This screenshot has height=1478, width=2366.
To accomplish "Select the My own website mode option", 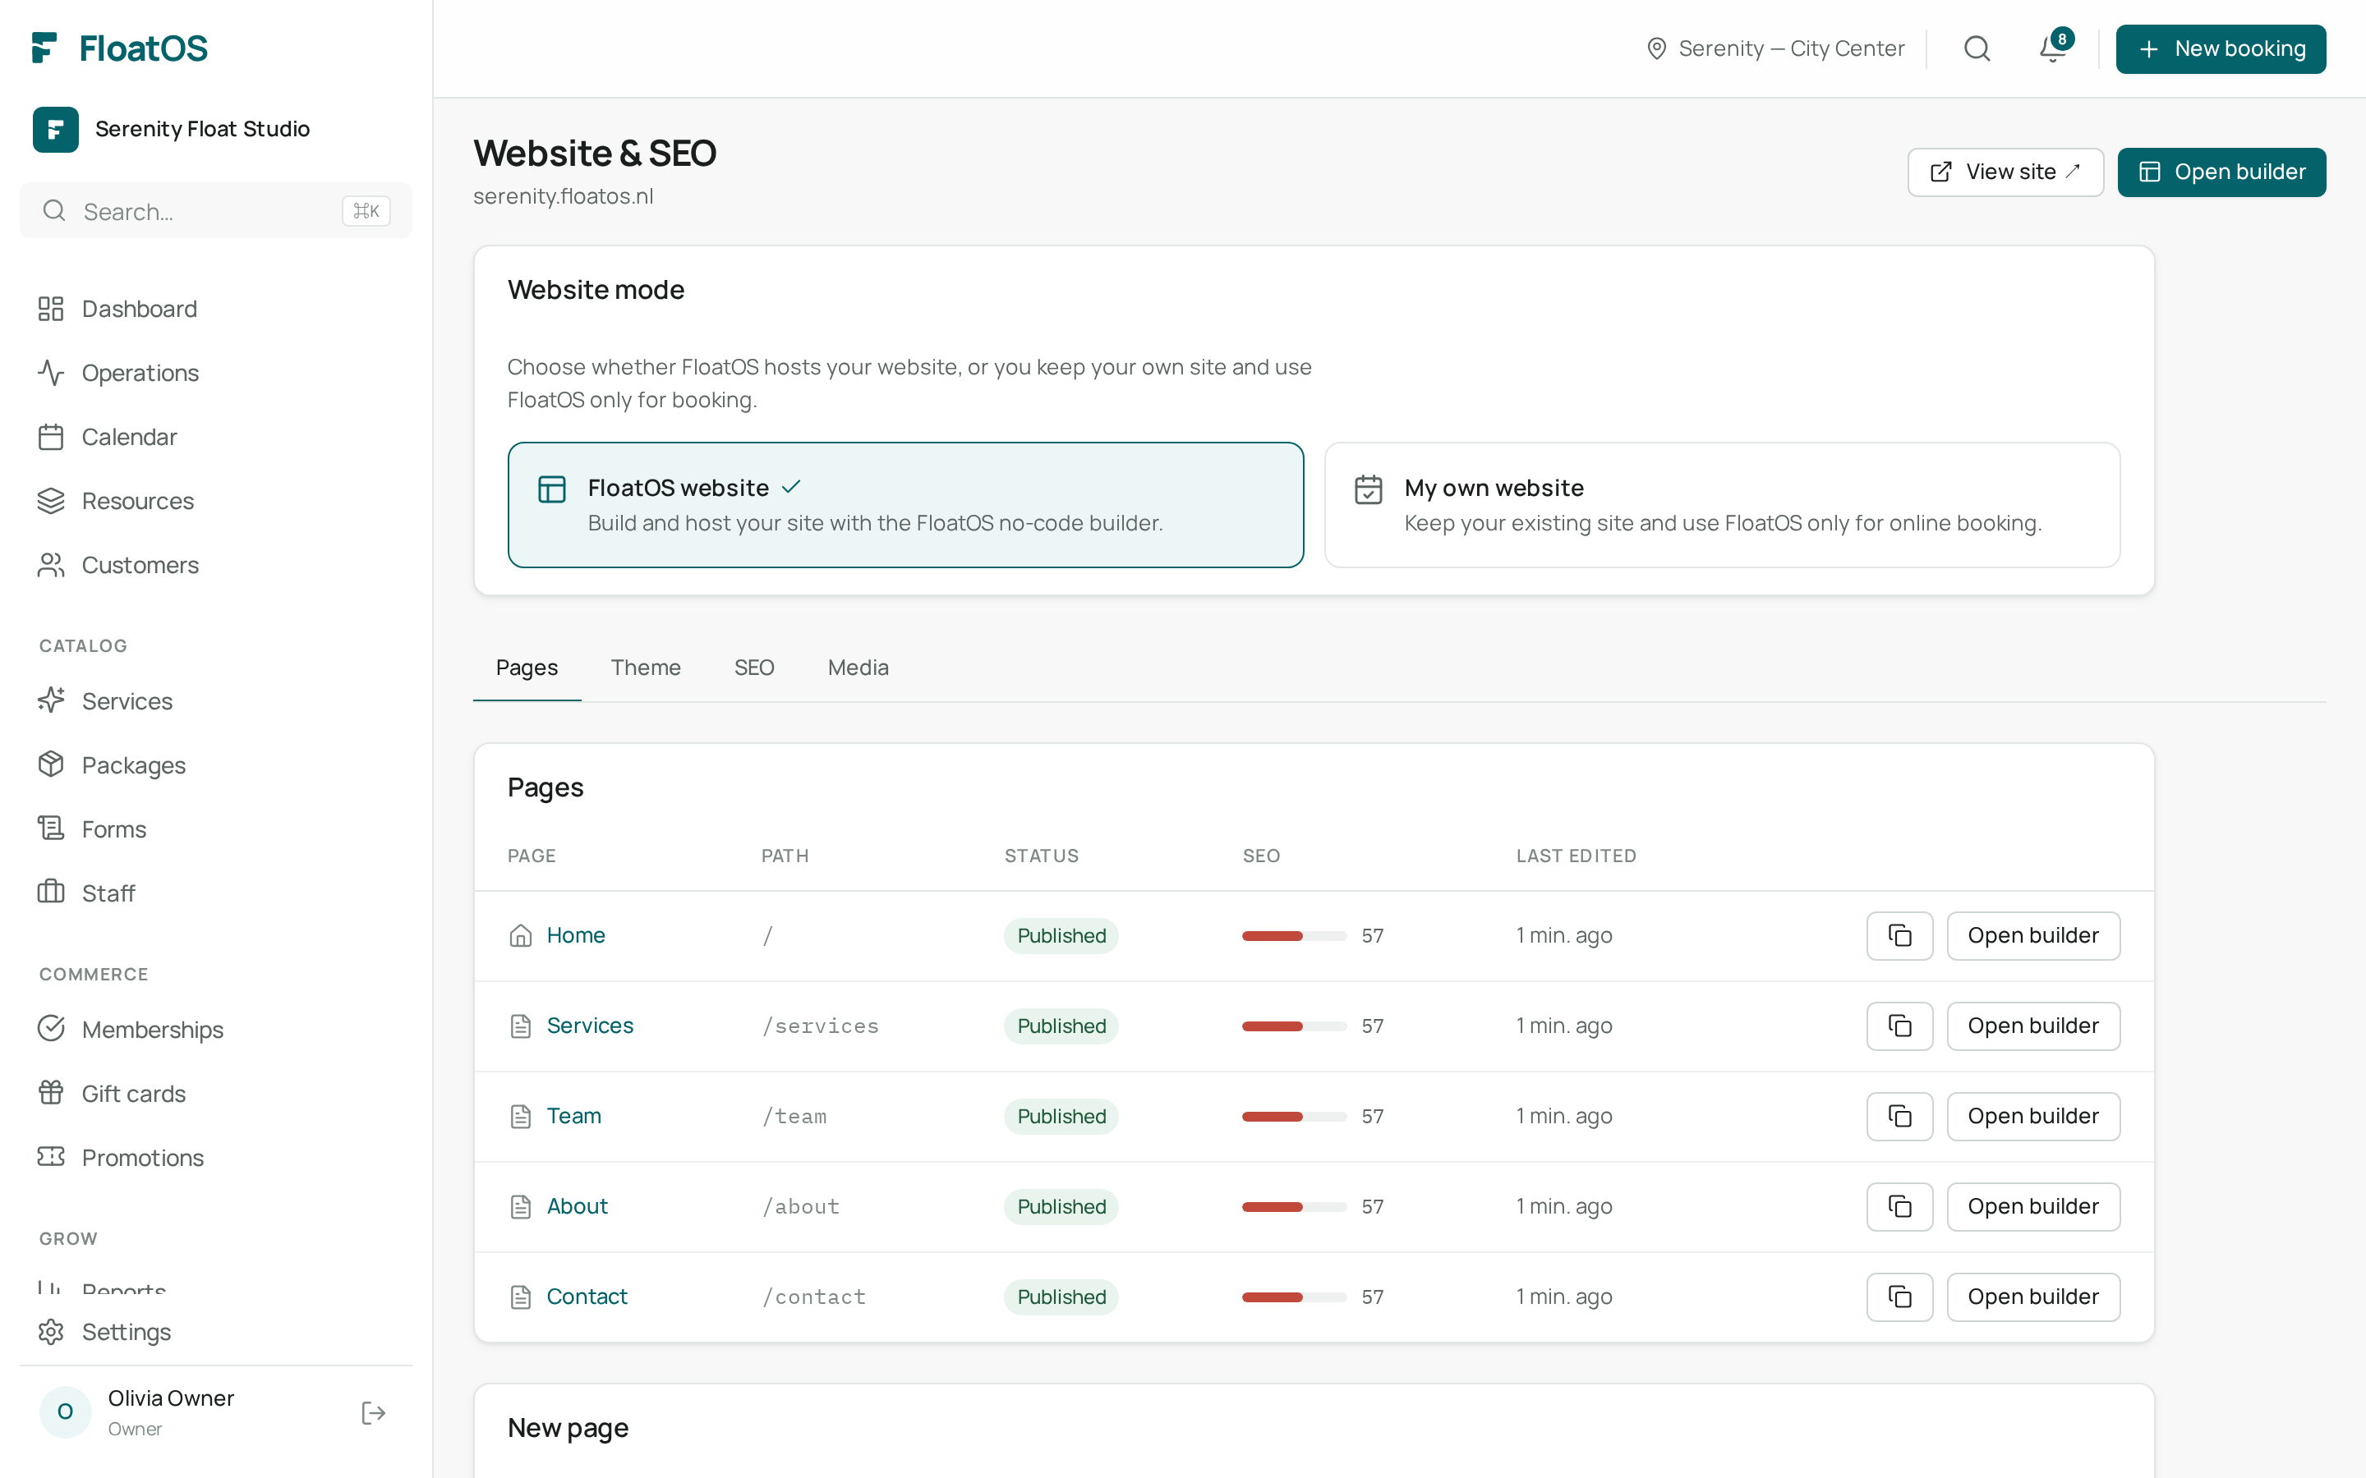I will tap(1722, 504).
